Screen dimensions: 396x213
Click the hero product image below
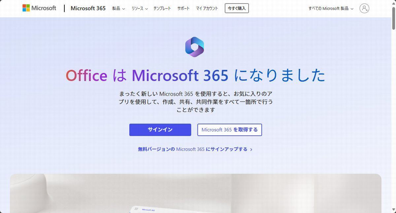pyautogui.click(x=196, y=193)
